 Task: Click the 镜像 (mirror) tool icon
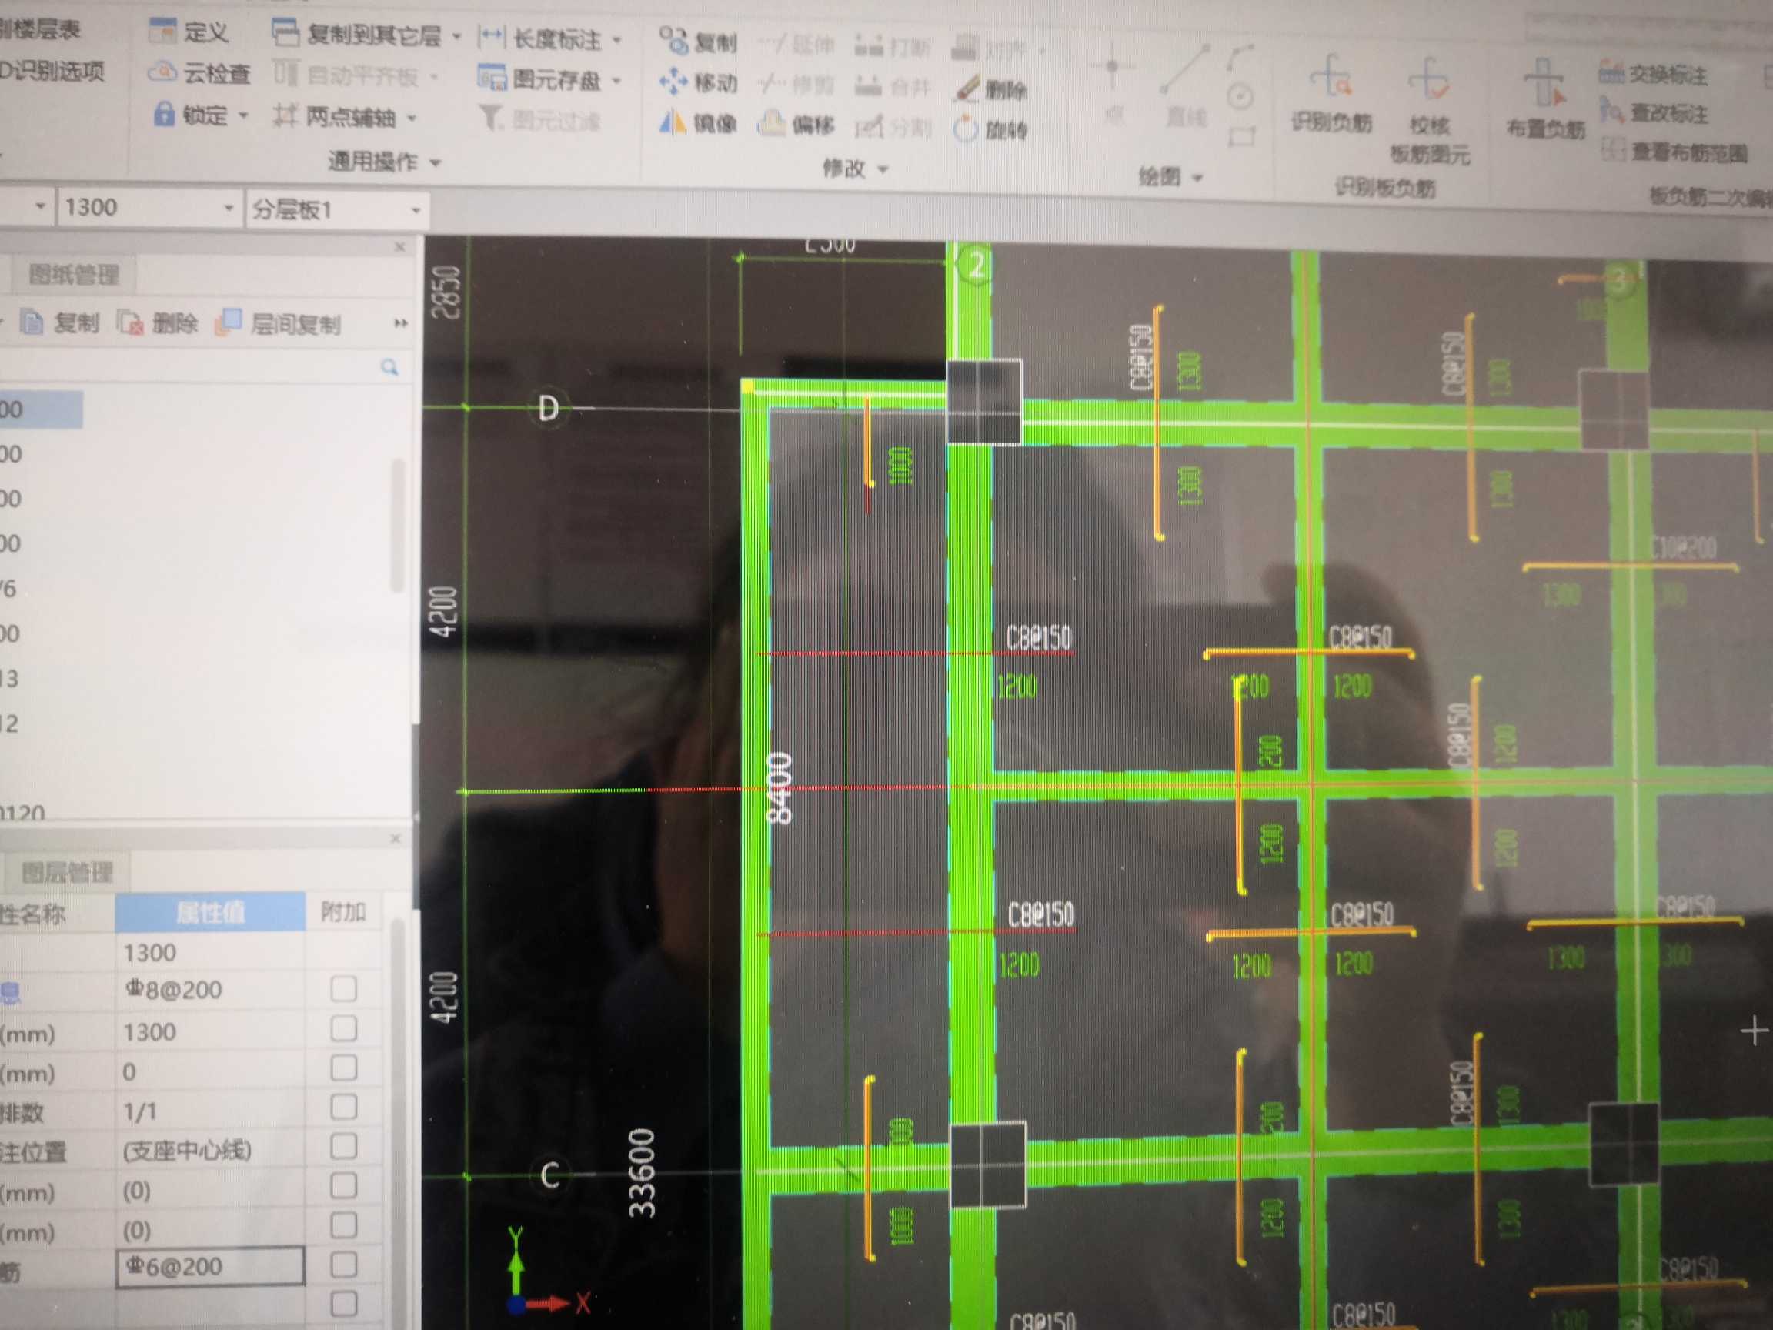click(x=673, y=122)
